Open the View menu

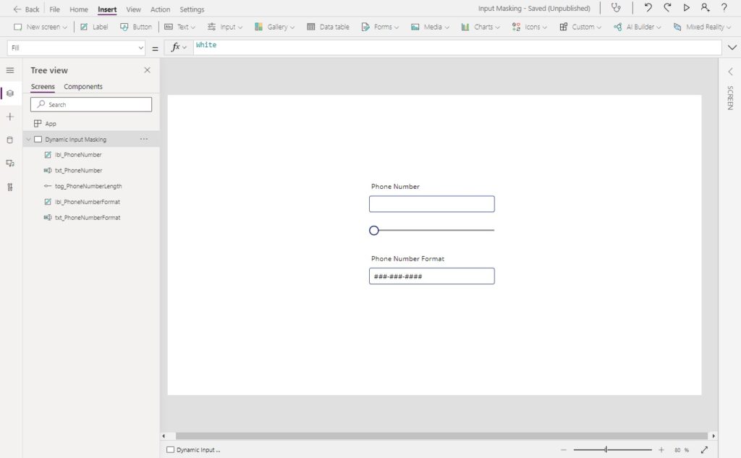tap(133, 9)
